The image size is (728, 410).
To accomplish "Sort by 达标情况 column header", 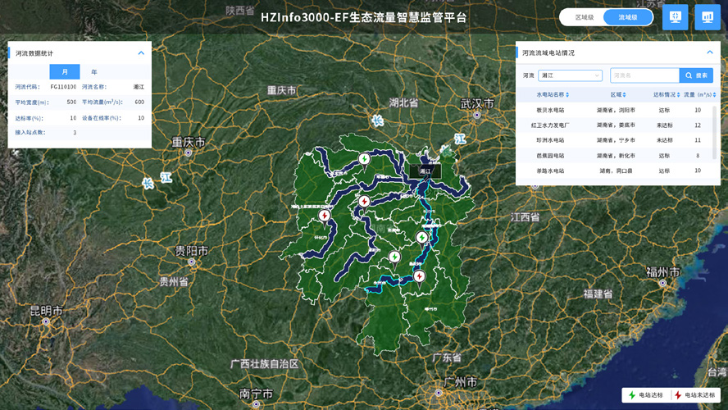I will pyautogui.click(x=667, y=95).
